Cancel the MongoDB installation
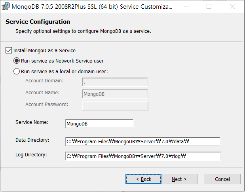Viewport: 245px width, 192px height. 222,179
